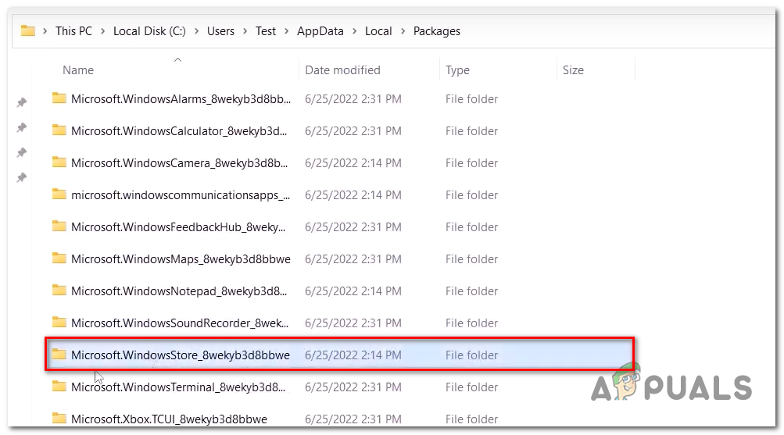Image resolution: width=784 pixels, height=435 pixels.
Task: Select Microsoft.WindowsFeedbackHub_8weky... folder name
Action: [x=178, y=226]
